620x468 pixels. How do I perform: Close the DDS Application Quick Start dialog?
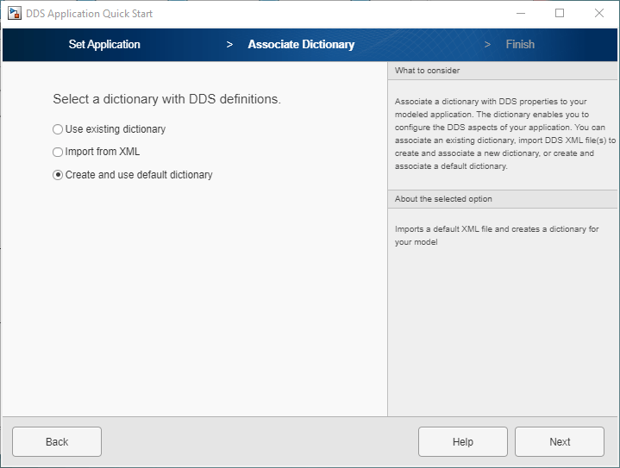tap(599, 14)
